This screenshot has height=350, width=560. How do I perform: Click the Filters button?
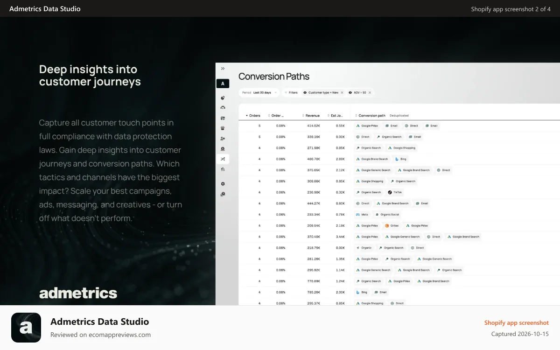pos(291,92)
